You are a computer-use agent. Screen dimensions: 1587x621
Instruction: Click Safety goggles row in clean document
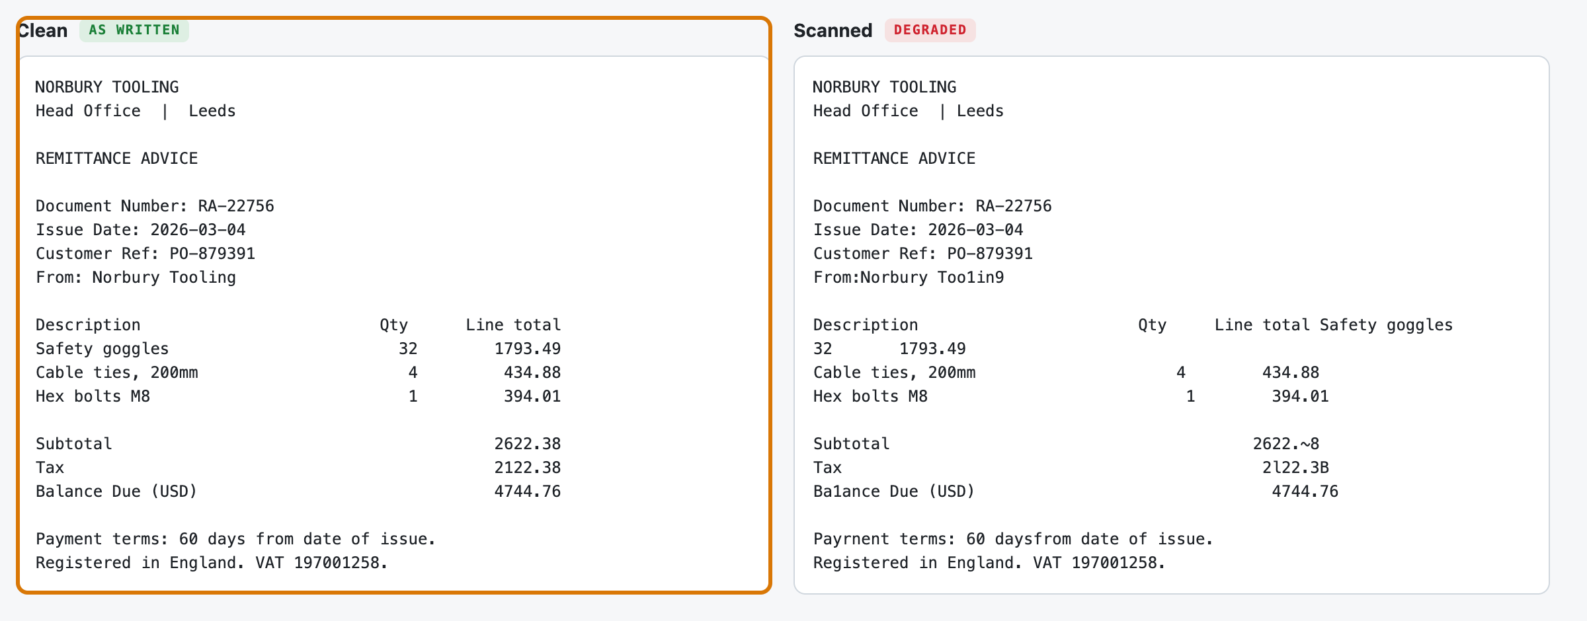coord(298,349)
